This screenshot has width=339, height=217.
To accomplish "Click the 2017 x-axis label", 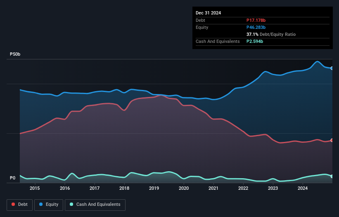I will coord(95,188).
